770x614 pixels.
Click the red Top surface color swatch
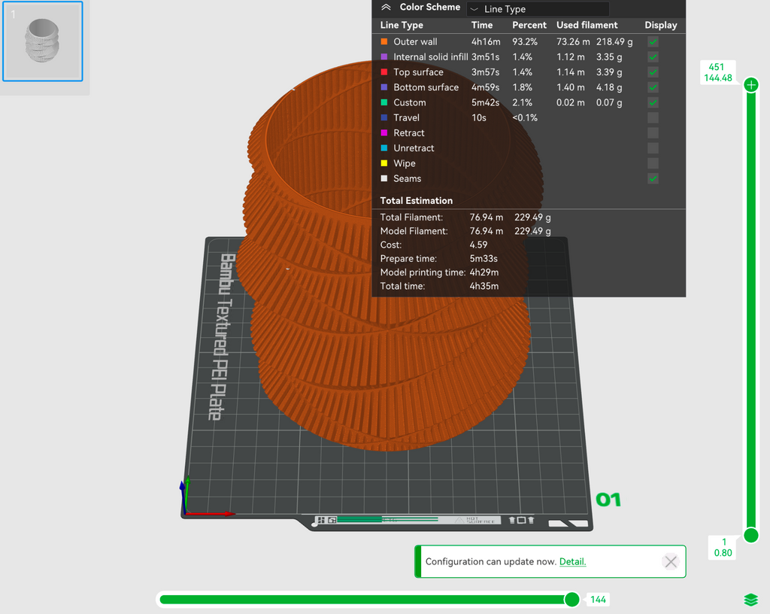point(384,72)
